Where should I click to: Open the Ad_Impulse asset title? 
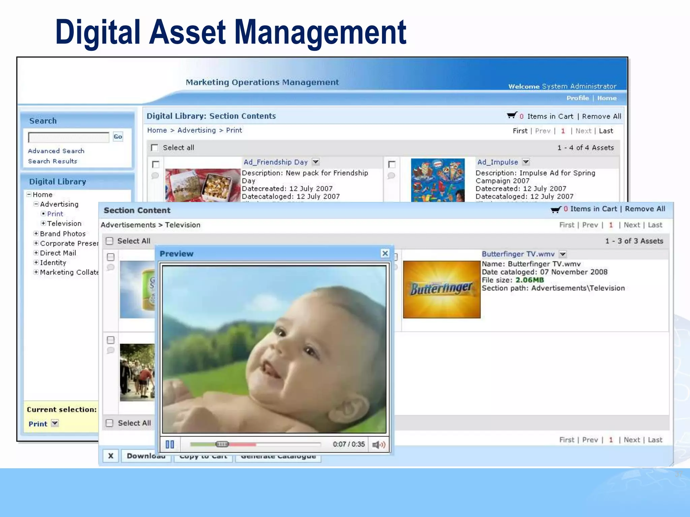point(498,162)
